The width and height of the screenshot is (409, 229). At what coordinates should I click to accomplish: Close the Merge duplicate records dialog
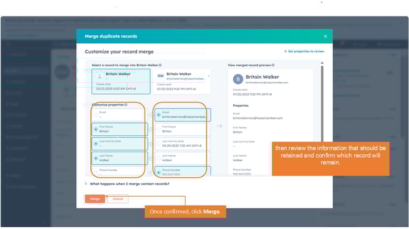point(325,36)
